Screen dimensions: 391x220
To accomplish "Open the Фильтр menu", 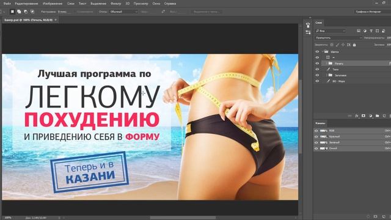I will click(x=115, y=4).
